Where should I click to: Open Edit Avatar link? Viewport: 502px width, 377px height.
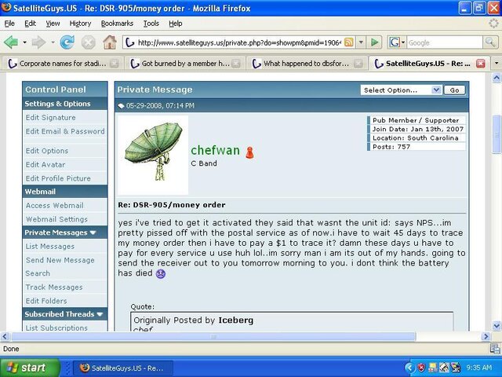45,164
